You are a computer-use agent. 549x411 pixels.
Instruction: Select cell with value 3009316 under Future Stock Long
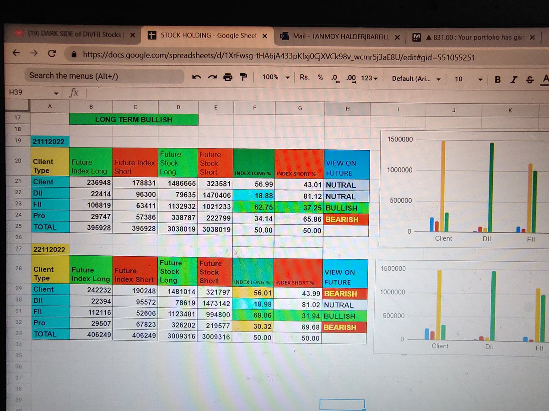click(178, 337)
